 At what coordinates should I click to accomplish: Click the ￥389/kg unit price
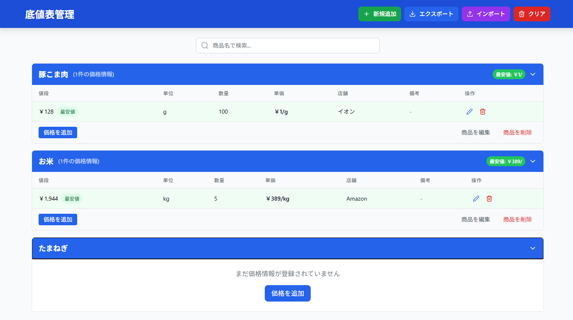(x=277, y=199)
